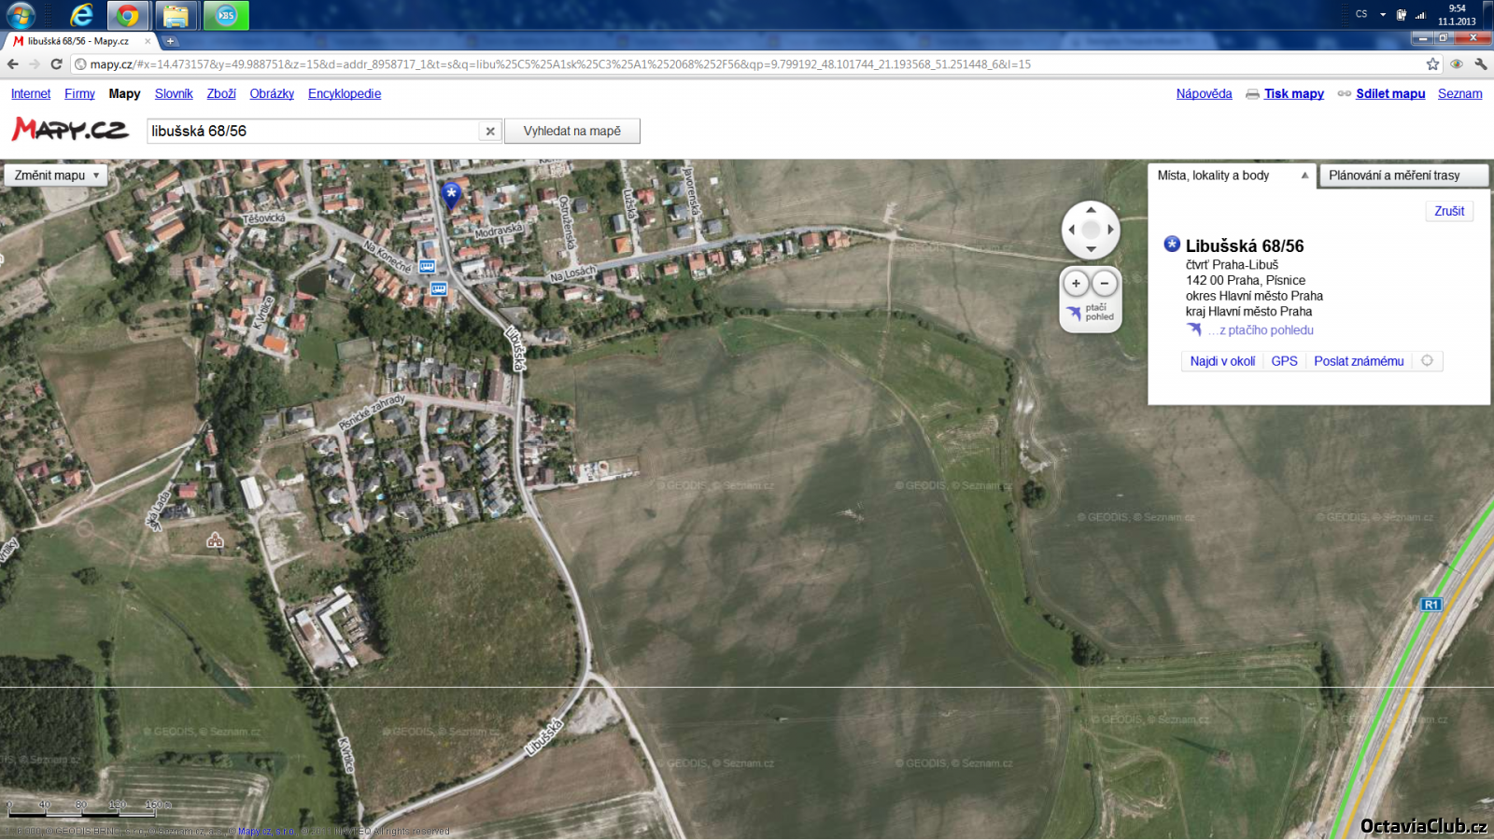Switch to Plánování a měření trasy tab
1494x840 pixels.
click(1393, 175)
